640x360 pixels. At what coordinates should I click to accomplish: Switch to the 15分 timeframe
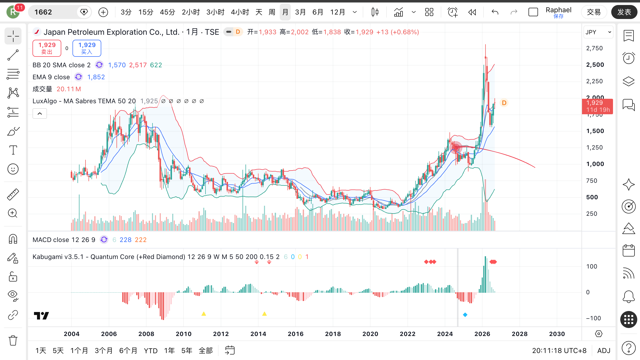tap(146, 12)
